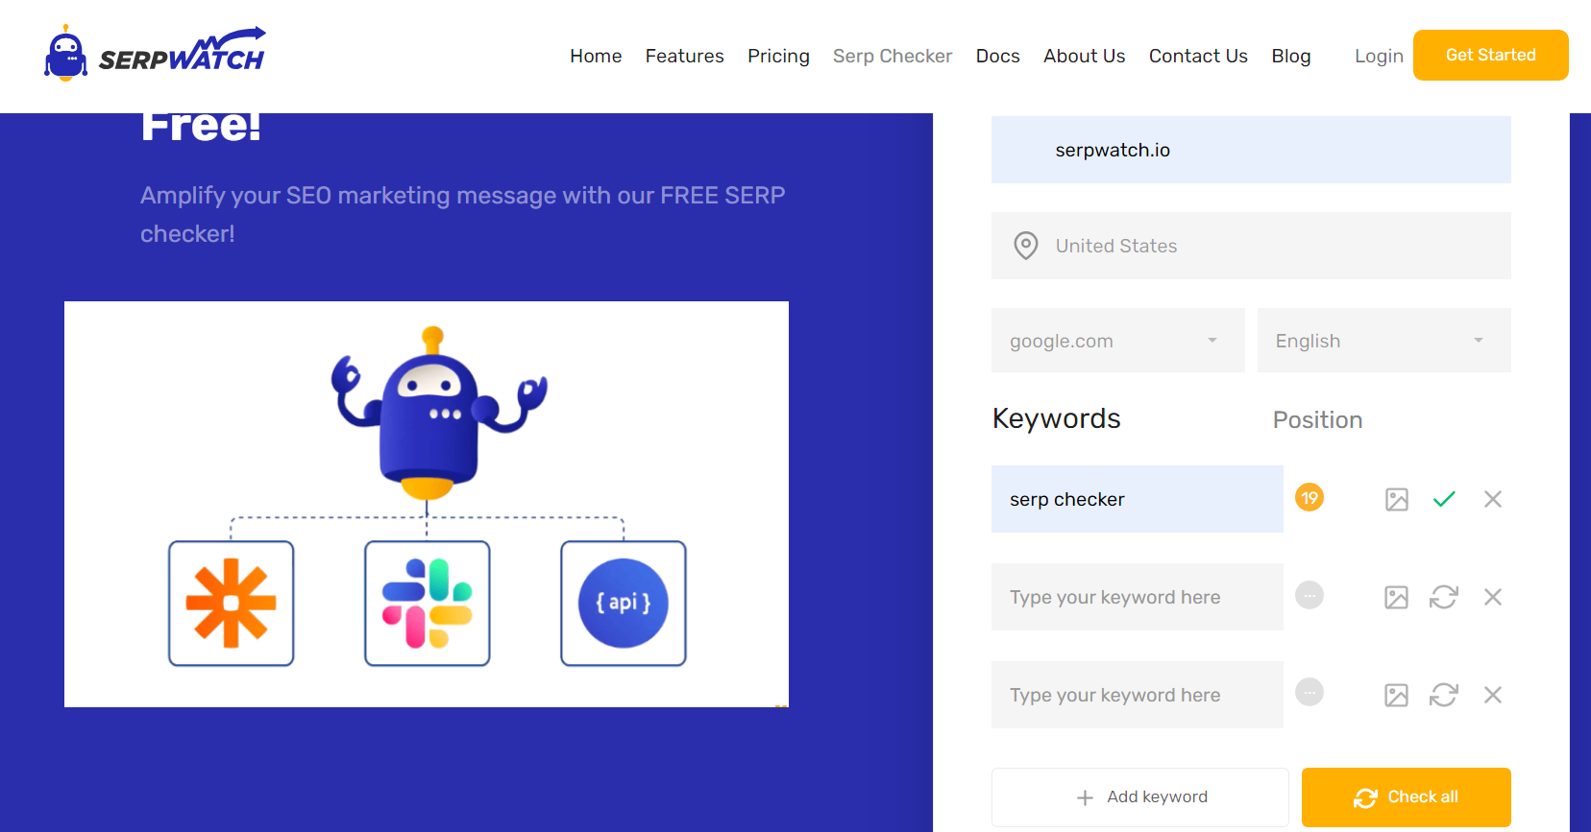Open the About Us page

tap(1085, 56)
